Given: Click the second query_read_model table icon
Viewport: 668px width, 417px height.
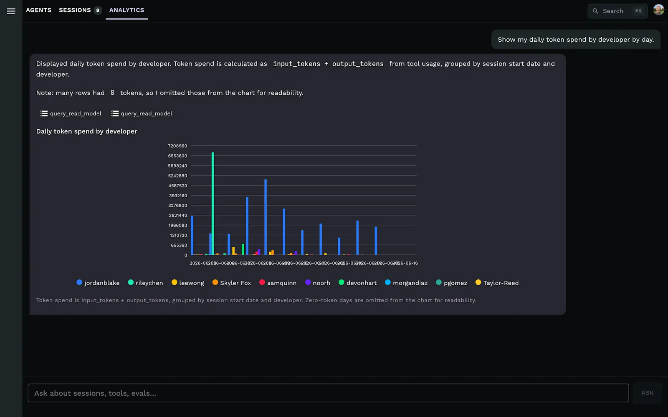Looking at the screenshot, I should (115, 113).
